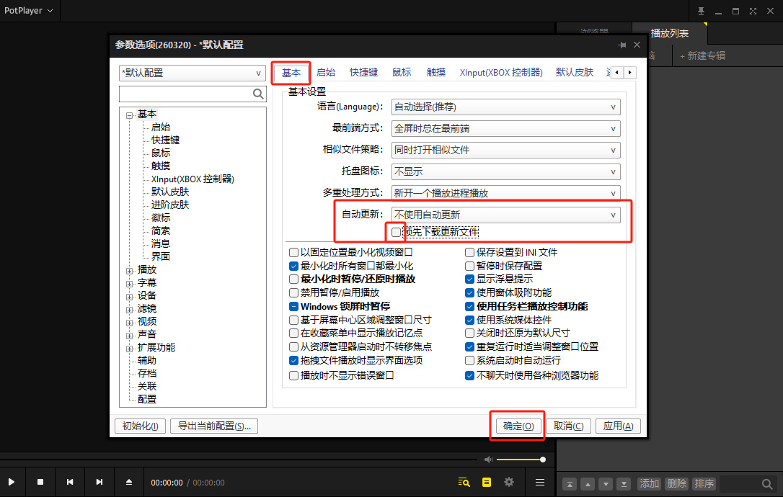Viewport: 783px width, 497px height.
Task: Switch to the 鼠标 tab
Action: coord(402,72)
